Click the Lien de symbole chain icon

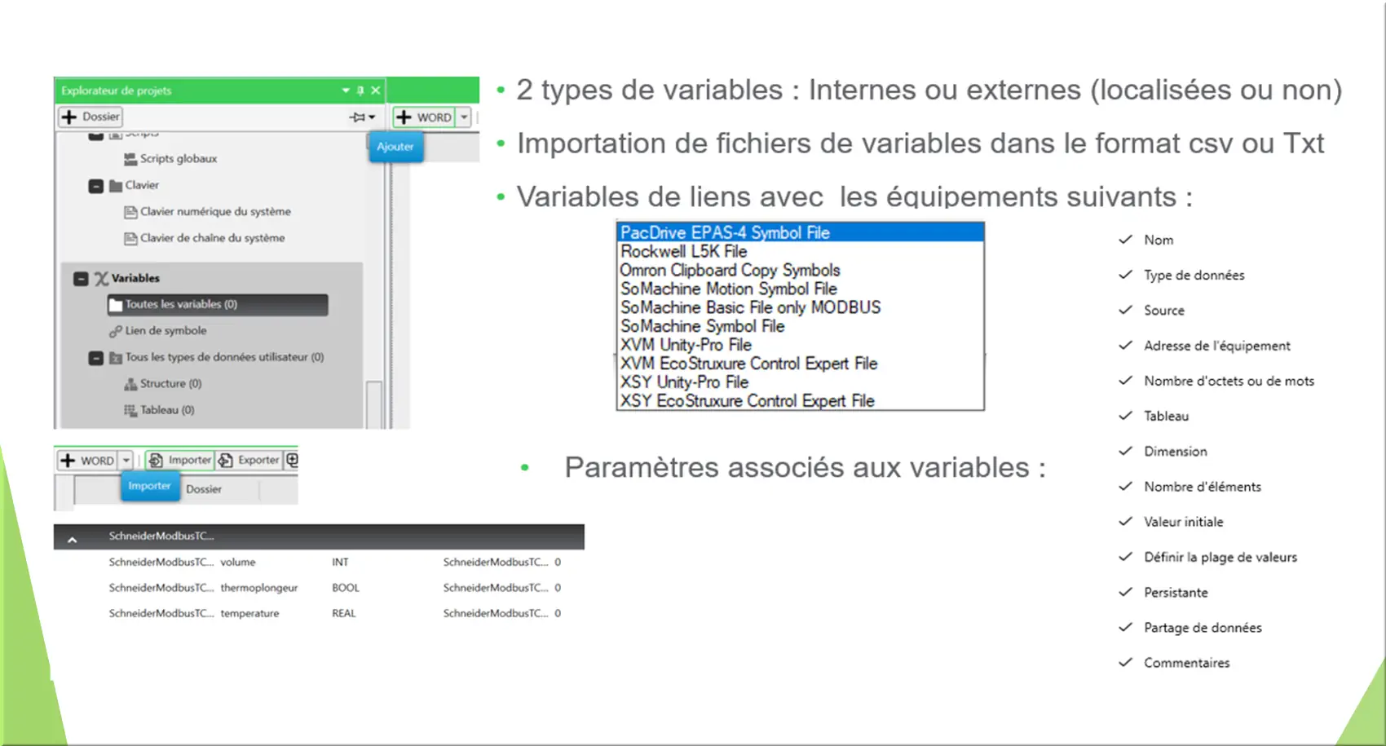tap(116, 331)
